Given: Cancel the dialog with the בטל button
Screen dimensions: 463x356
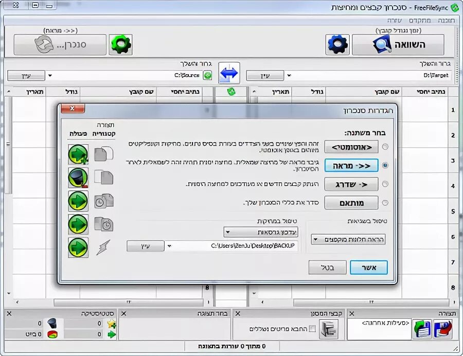Looking at the screenshot, I should (328, 268).
